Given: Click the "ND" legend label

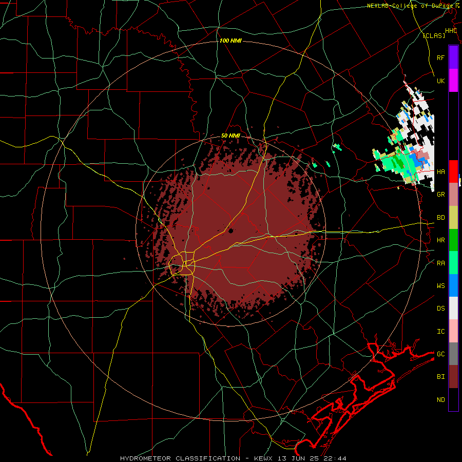Looking at the screenshot, I should [x=441, y=399].
